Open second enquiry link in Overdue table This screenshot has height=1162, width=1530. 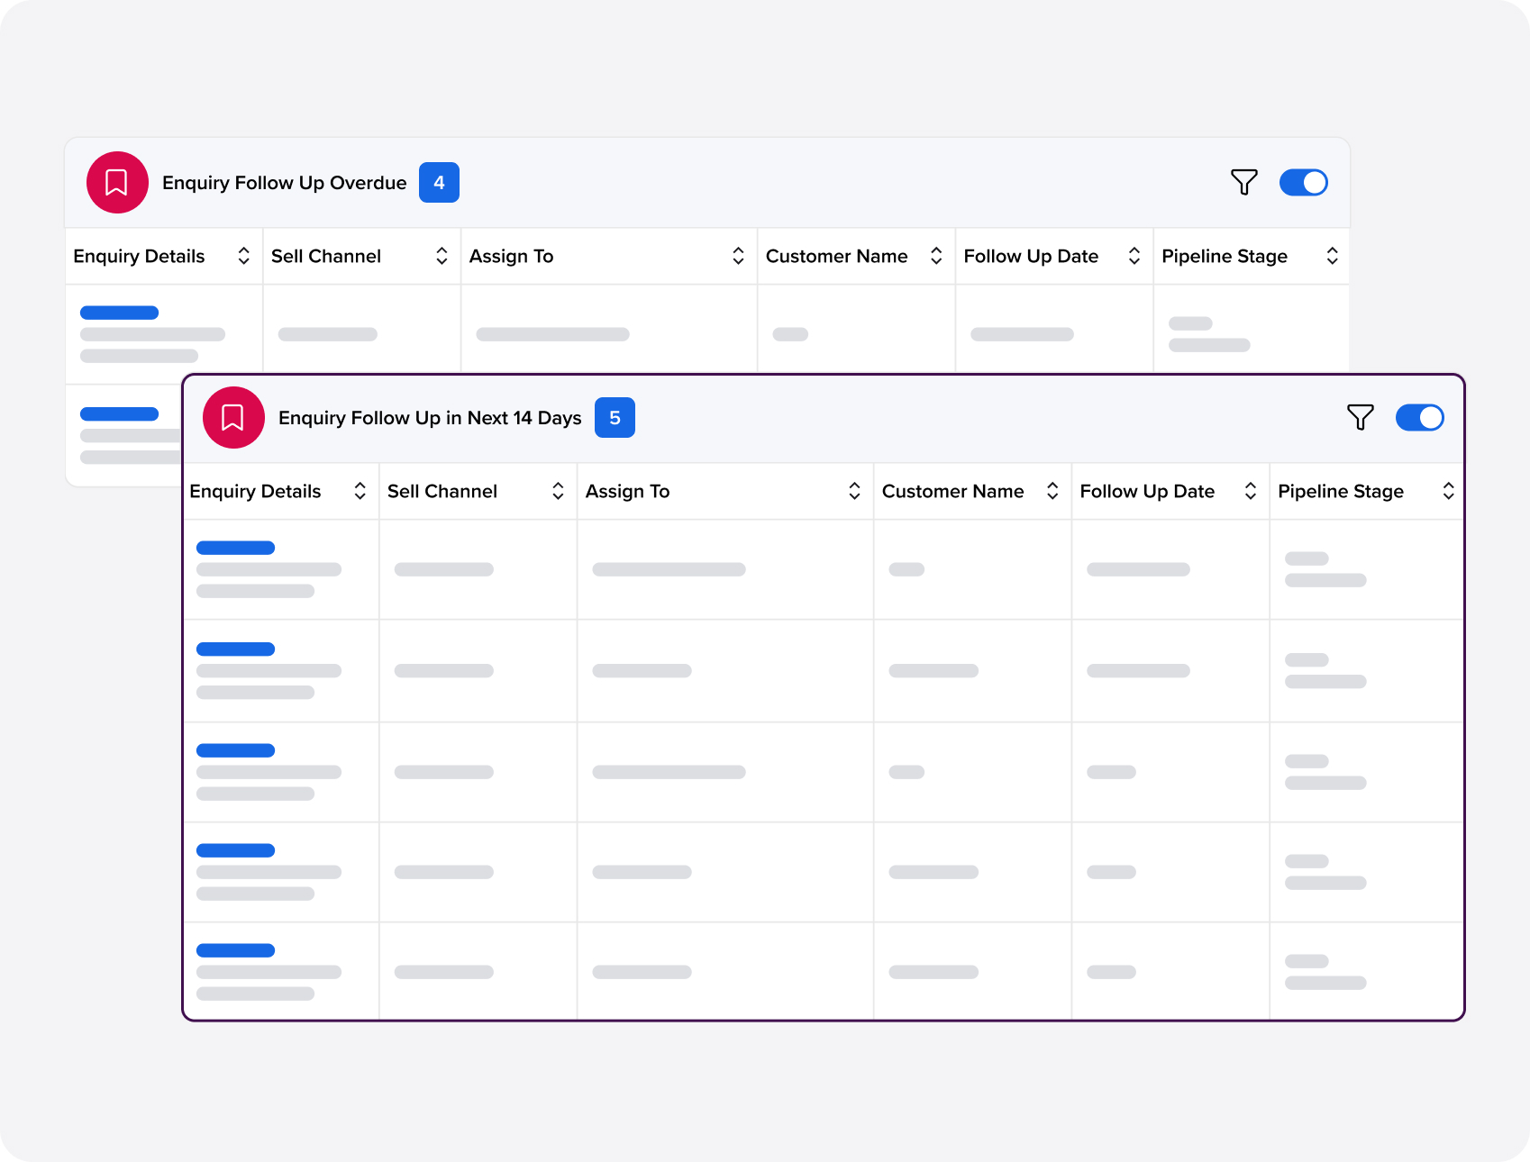119,414
